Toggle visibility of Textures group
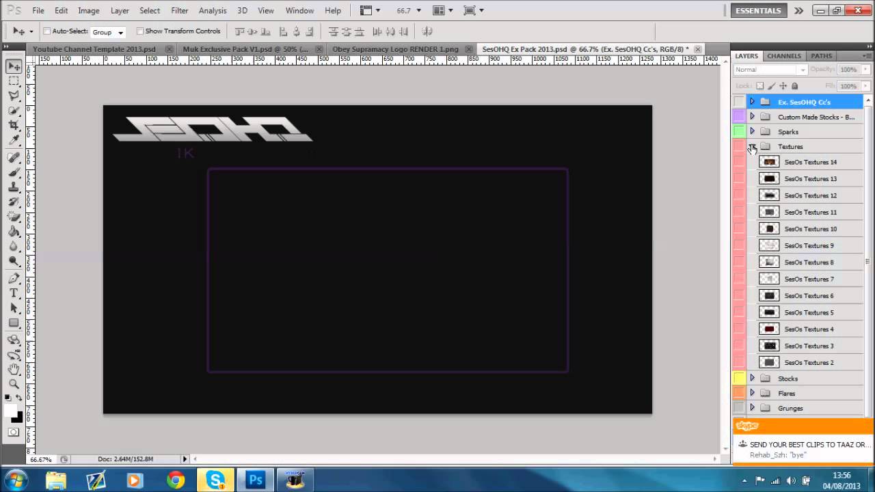 (739, 147)
